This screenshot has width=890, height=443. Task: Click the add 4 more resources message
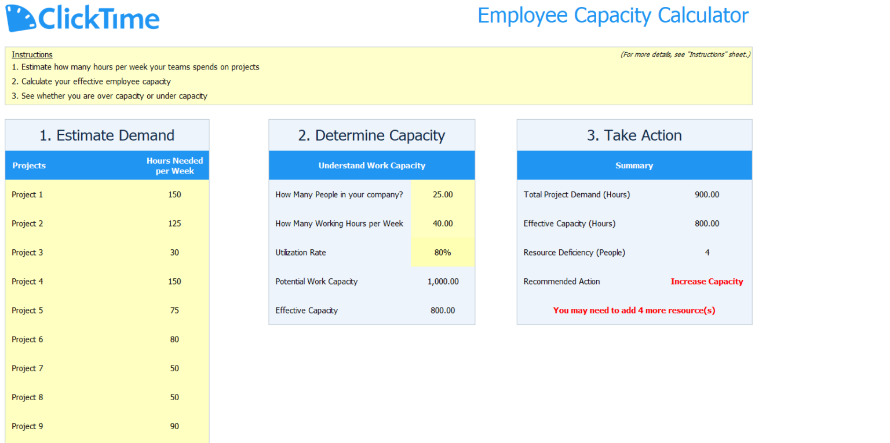pos(634,311)
